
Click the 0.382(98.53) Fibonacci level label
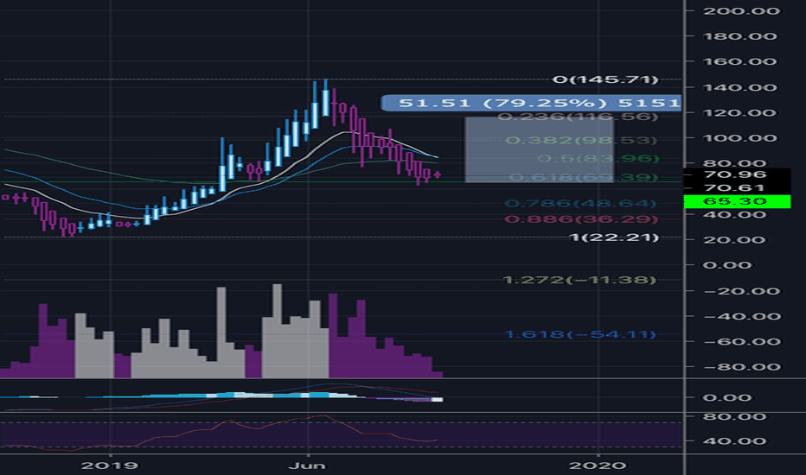[x=581, y=140]
